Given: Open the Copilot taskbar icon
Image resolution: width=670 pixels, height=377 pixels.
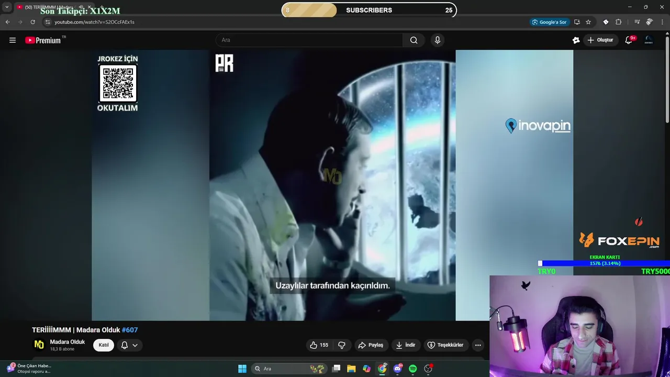Looking at the screenshot, I should coord(366,369).
